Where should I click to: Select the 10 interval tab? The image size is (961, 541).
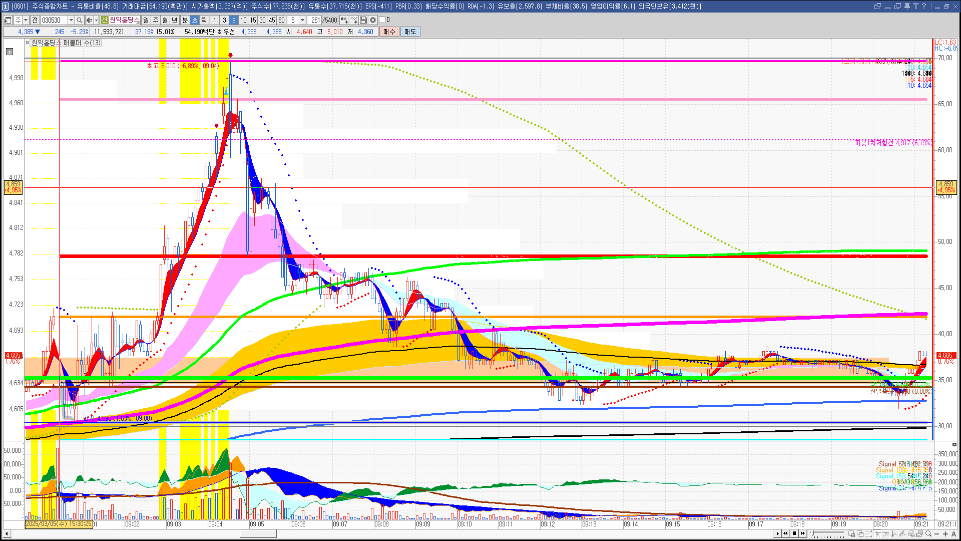click(243, 20)
